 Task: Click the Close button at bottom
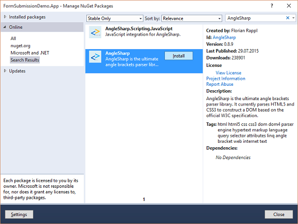[279, 214]
